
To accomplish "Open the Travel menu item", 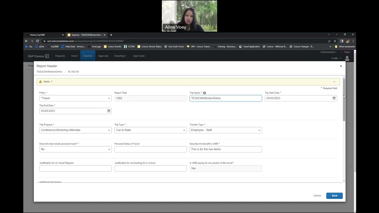I will (74, 56).
